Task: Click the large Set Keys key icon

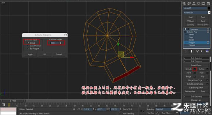Action: click(x=142, y=111)
